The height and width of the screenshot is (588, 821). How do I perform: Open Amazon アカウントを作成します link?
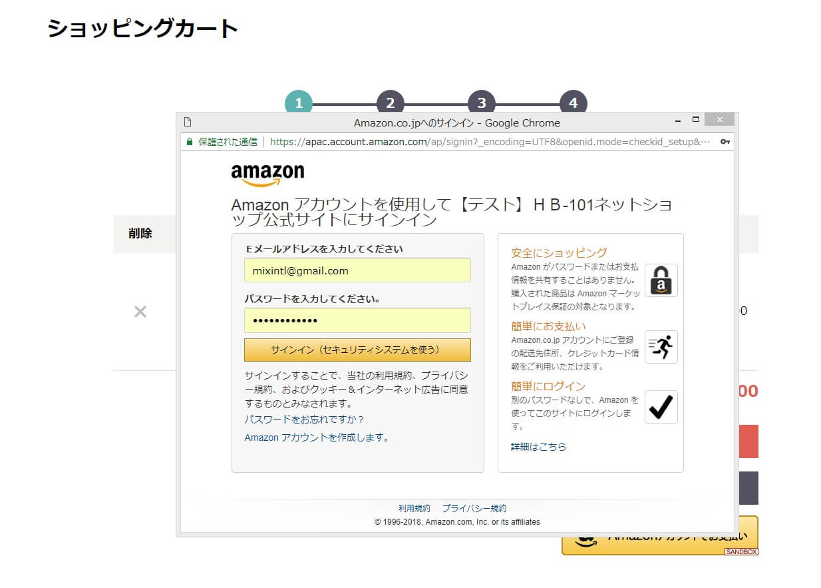point(317,438)
